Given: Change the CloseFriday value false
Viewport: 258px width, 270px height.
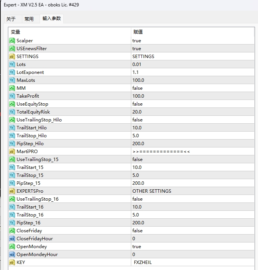Looking at the screenshot, I should [x=192, y=231].
